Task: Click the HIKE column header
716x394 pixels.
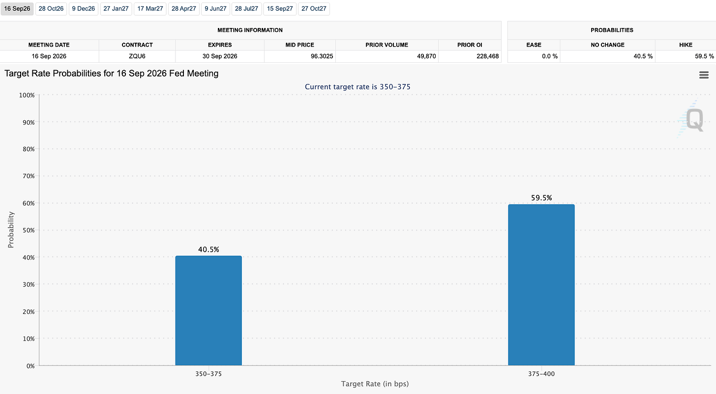Action: 686,45
